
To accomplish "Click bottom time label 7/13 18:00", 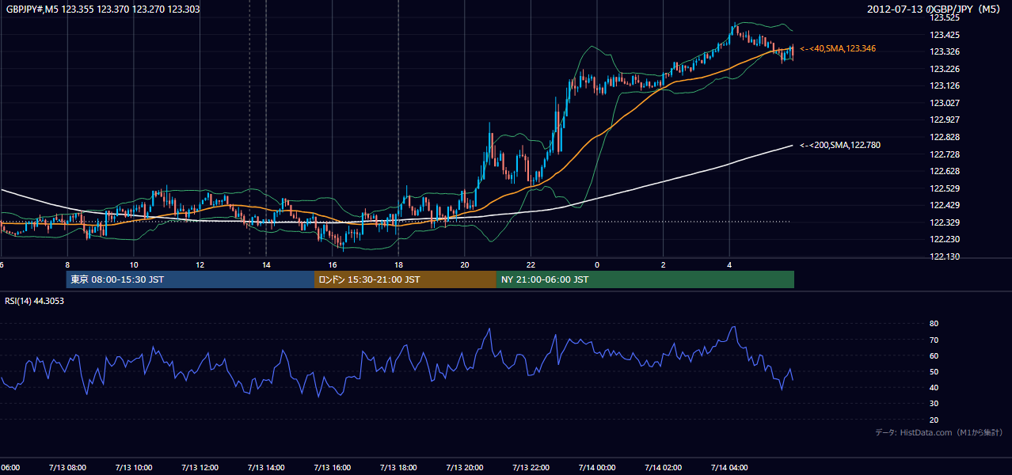I will pyautogui.click(x=398, y=467).
